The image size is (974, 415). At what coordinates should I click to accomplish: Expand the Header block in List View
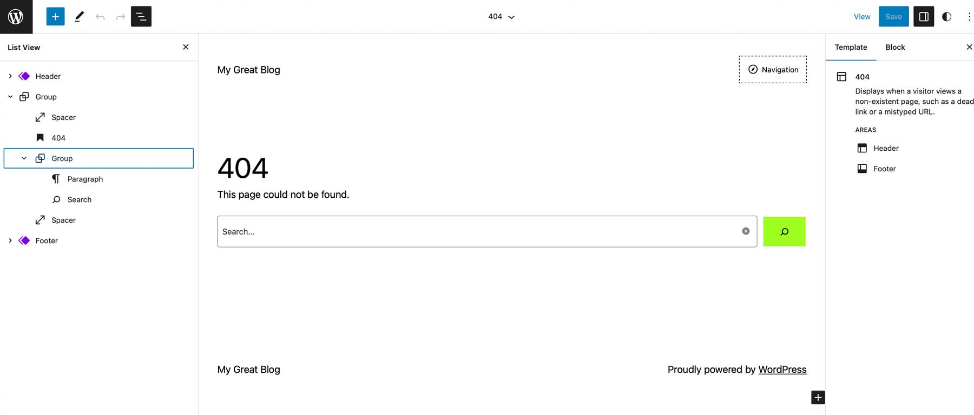click(x=9, y=76)
